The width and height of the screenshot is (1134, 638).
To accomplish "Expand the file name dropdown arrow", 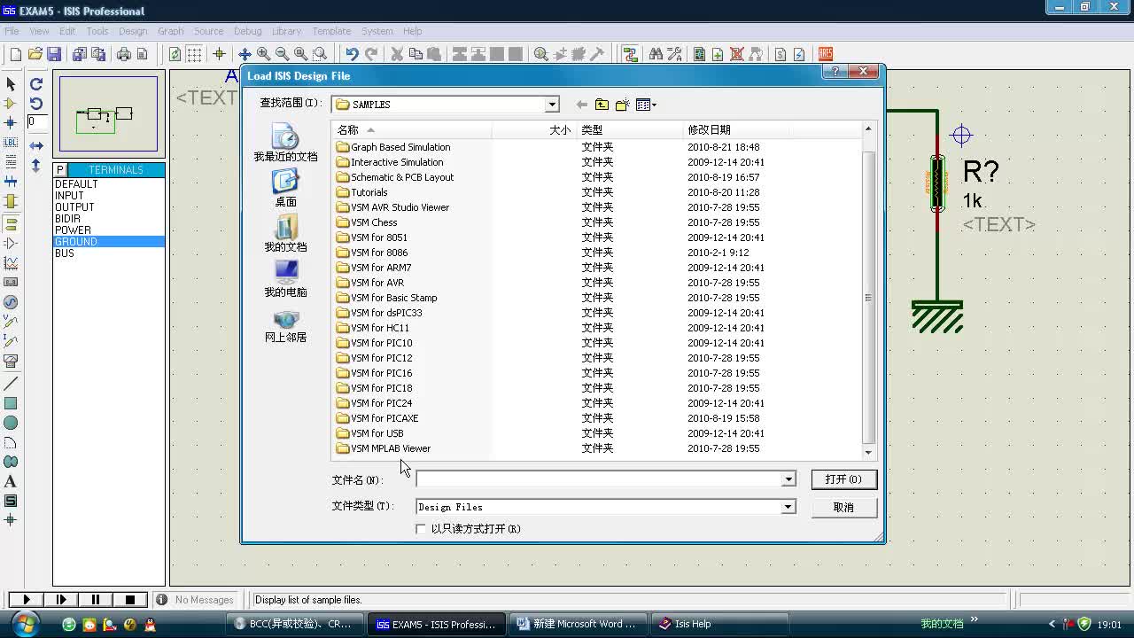I will click(x=788, y=479).
